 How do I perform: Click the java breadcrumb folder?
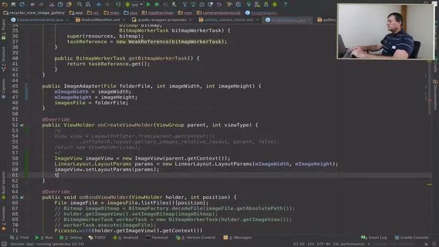130,12
